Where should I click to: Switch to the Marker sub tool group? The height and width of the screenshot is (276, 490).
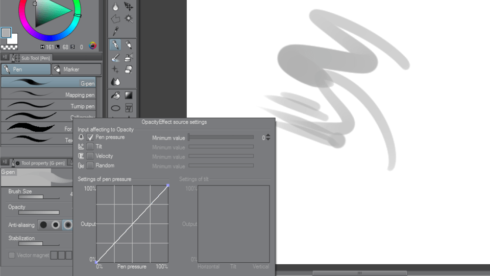pyautogui.click(x=77, y=70)
